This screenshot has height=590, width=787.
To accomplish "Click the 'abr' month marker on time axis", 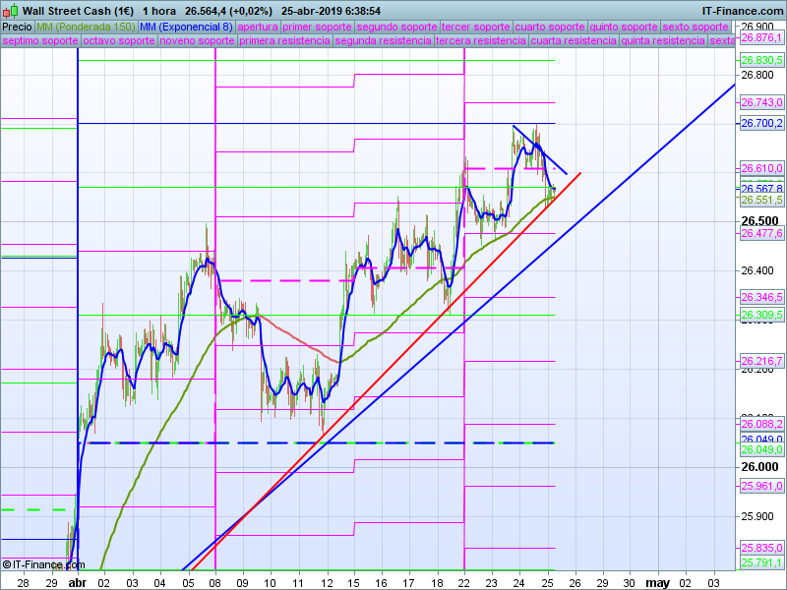I will [x=77, y=582].
